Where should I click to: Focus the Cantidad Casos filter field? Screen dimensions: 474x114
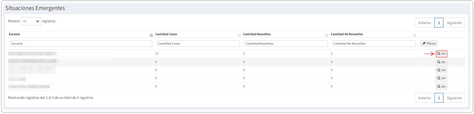(x=198, y=44)
